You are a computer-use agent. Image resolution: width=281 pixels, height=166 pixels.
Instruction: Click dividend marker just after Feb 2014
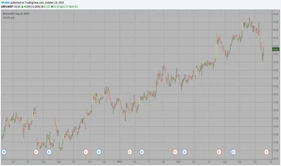click(142, 152)
